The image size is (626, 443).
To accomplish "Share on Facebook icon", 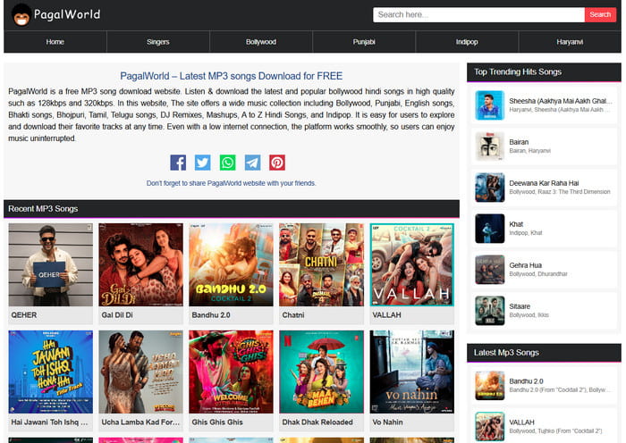I will coord(178,163).
